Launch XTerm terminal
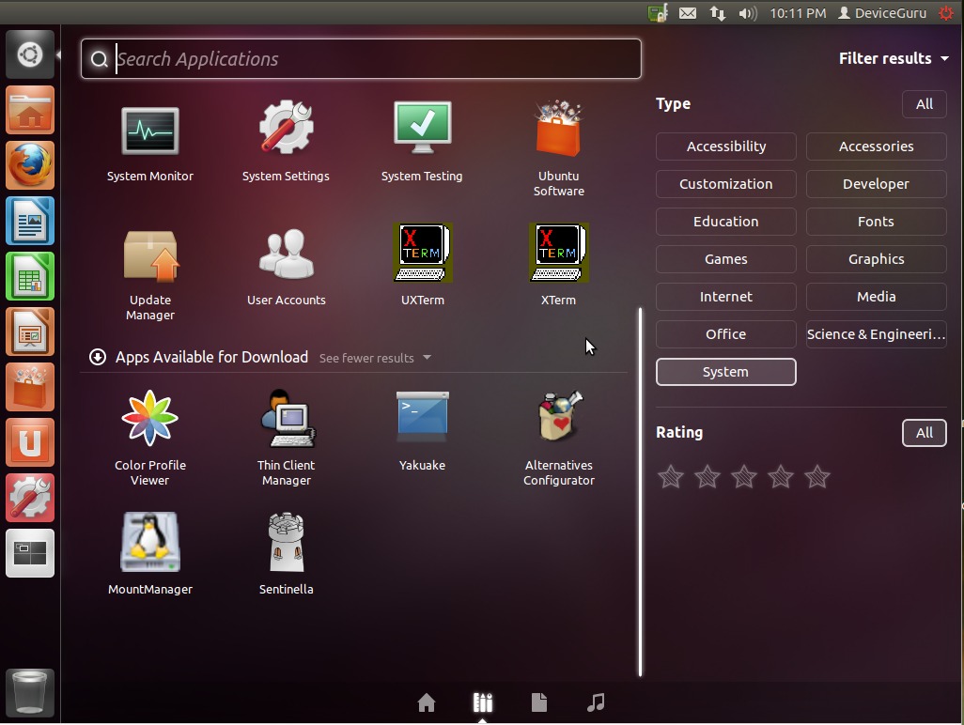 [558, 266]
